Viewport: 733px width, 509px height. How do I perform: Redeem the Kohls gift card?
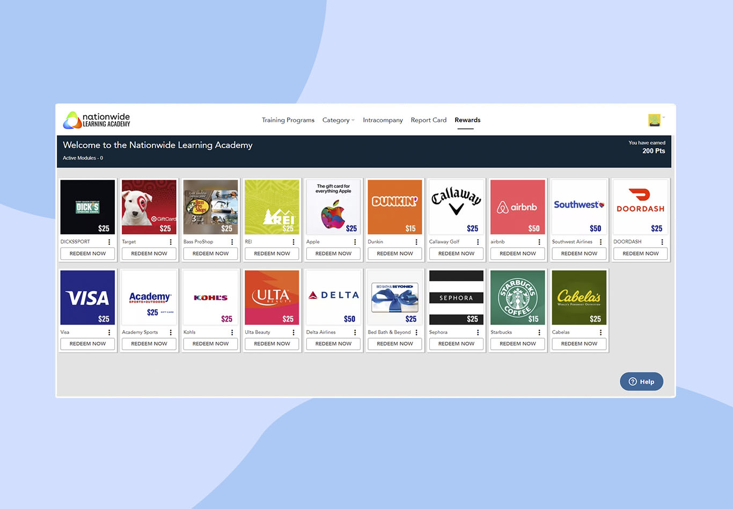[x=210, y=344]
